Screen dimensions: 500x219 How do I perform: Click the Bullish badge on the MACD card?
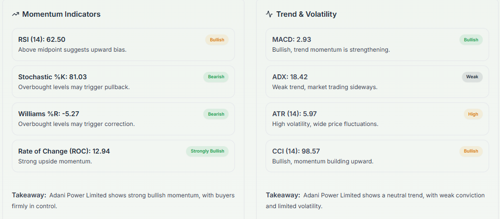pyautogui.click(x=471, y=40)
